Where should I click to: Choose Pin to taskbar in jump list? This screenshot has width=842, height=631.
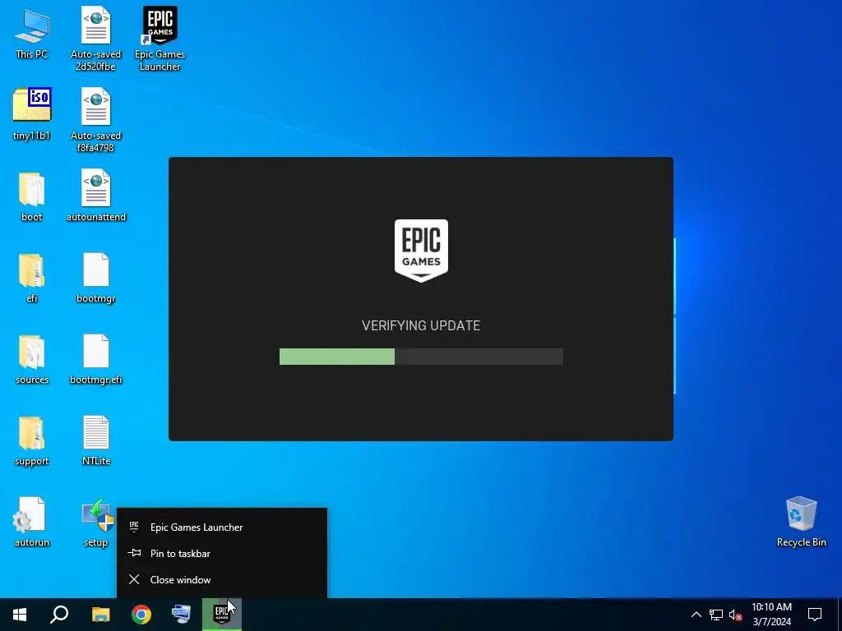[222, 553]
